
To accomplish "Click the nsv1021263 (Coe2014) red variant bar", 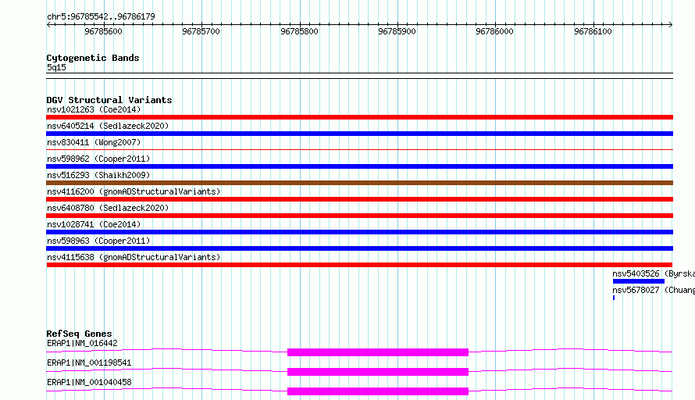I will (359, 117).
